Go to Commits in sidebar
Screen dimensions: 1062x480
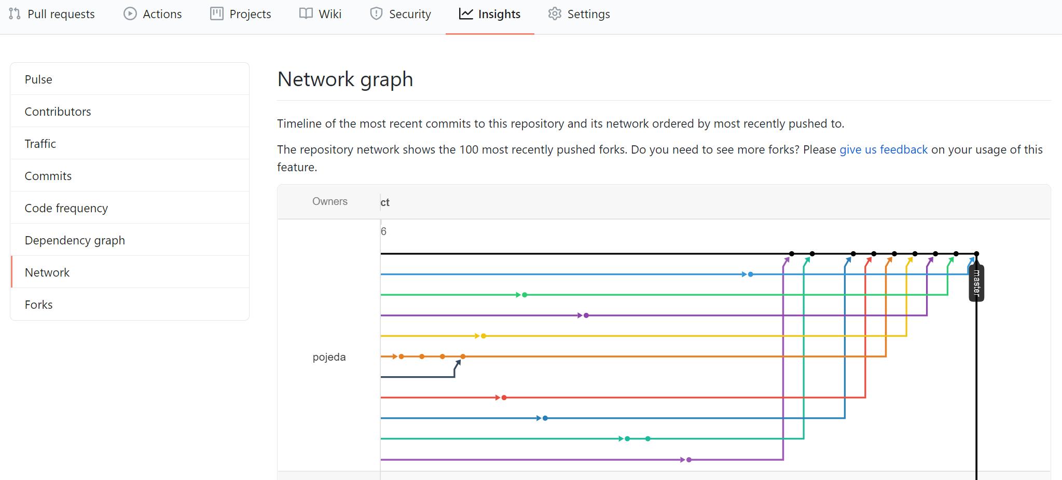pos(48,176)
